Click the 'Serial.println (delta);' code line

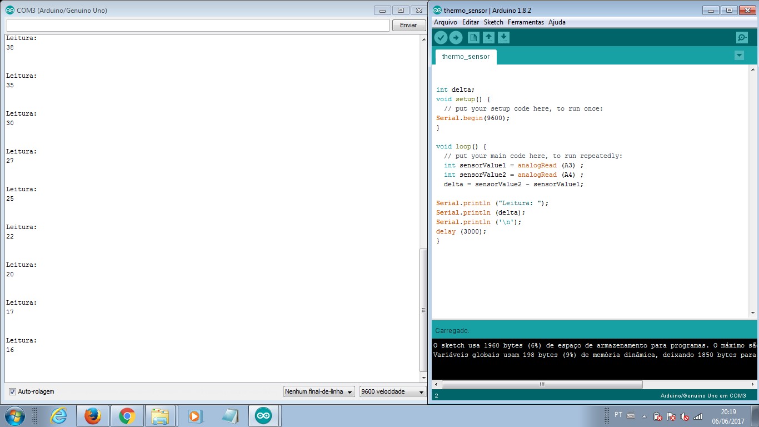tap(481, 212)
